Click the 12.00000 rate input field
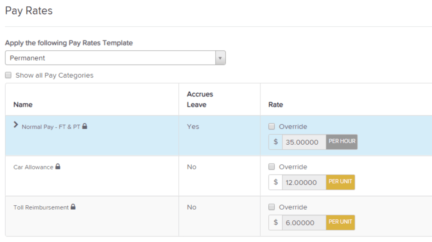Image resolution: width=432 pixels, height=242 pixels. 304,183
